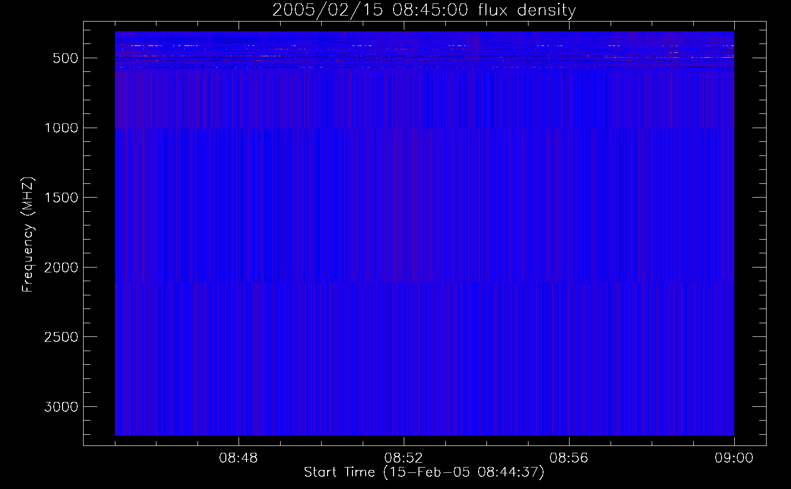Click the 2000 frequency tick label
791x489 pixels.
point(61,267)
